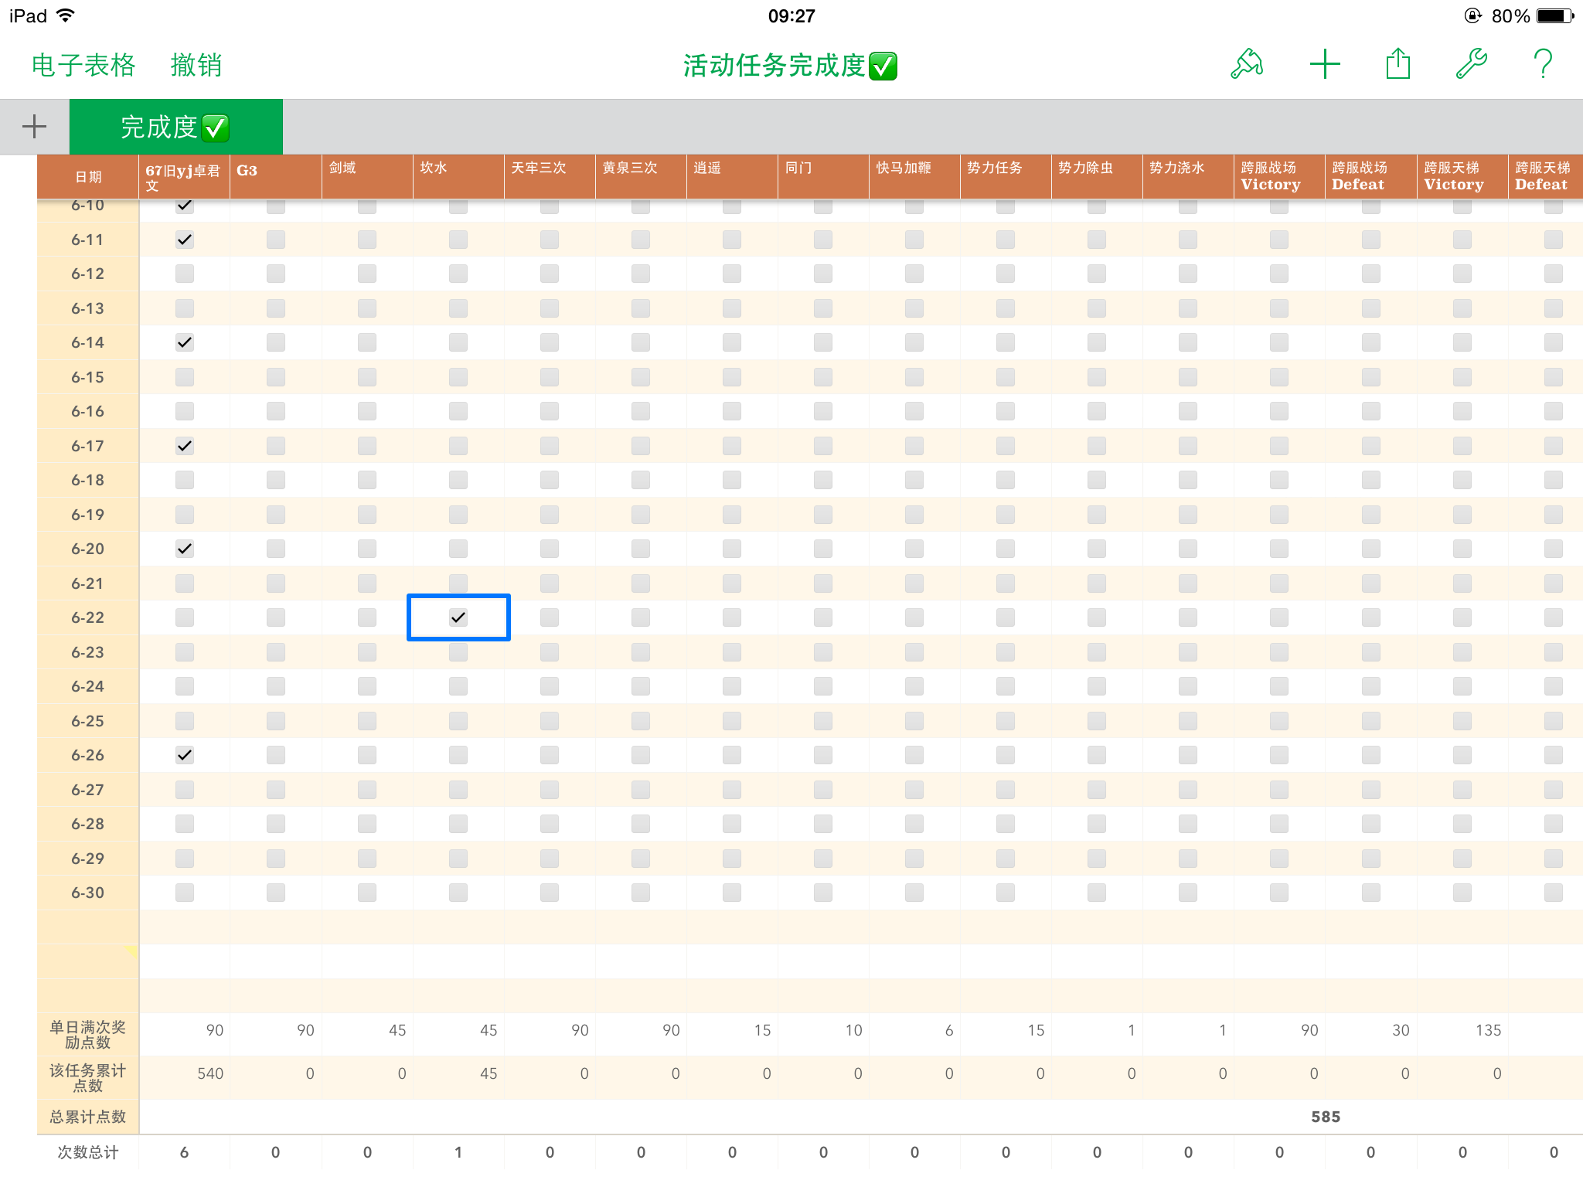Check 6-24 box in 黄泉三次 column
Image resolution: width=1583 pixels, height=1187 pixels.
(641, 686)
